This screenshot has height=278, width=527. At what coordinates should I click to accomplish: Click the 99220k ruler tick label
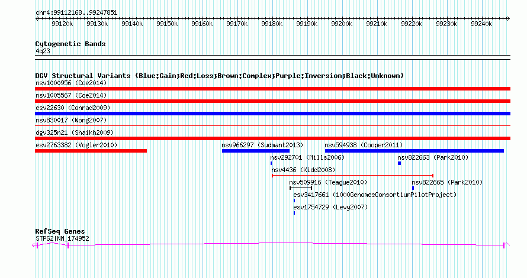[x=412, y=24]
